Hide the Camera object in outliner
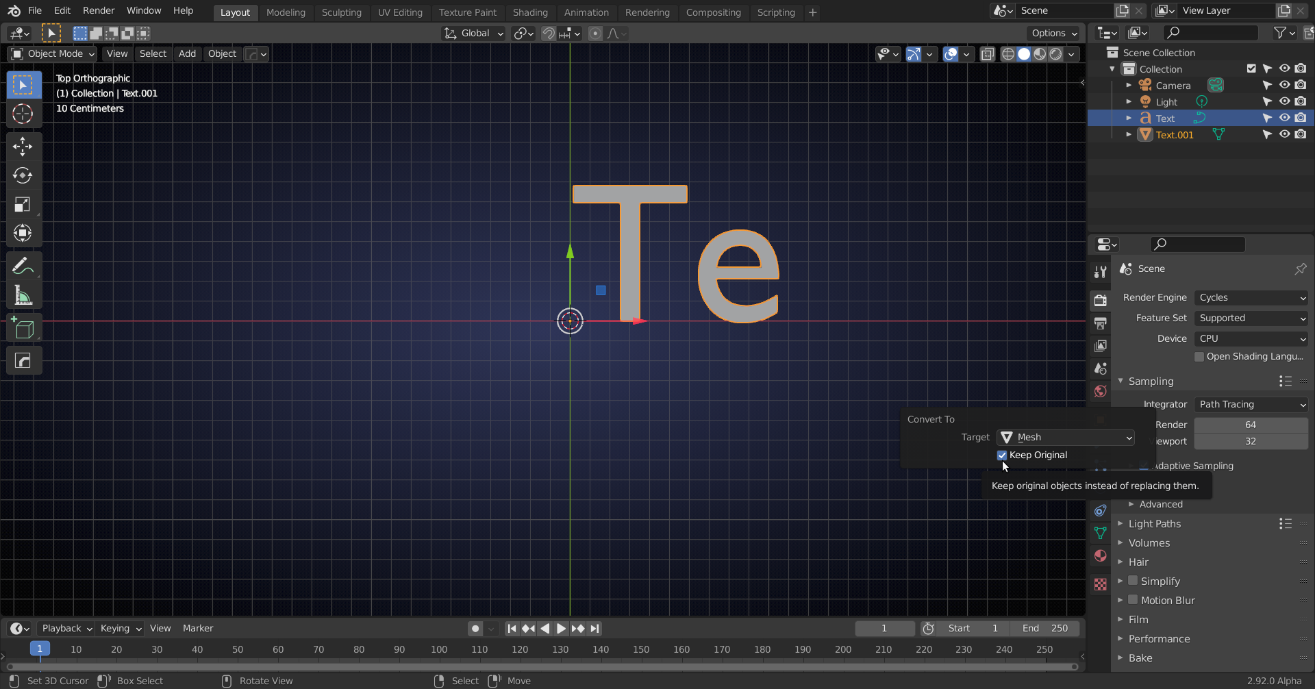1315x689 pixels. [1284, 85]
